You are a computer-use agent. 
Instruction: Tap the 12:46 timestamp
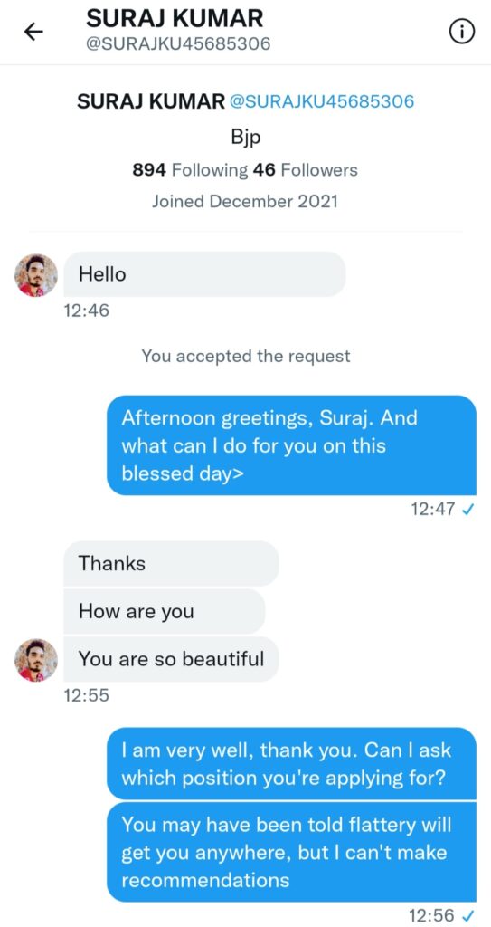(x=86, y=310)
